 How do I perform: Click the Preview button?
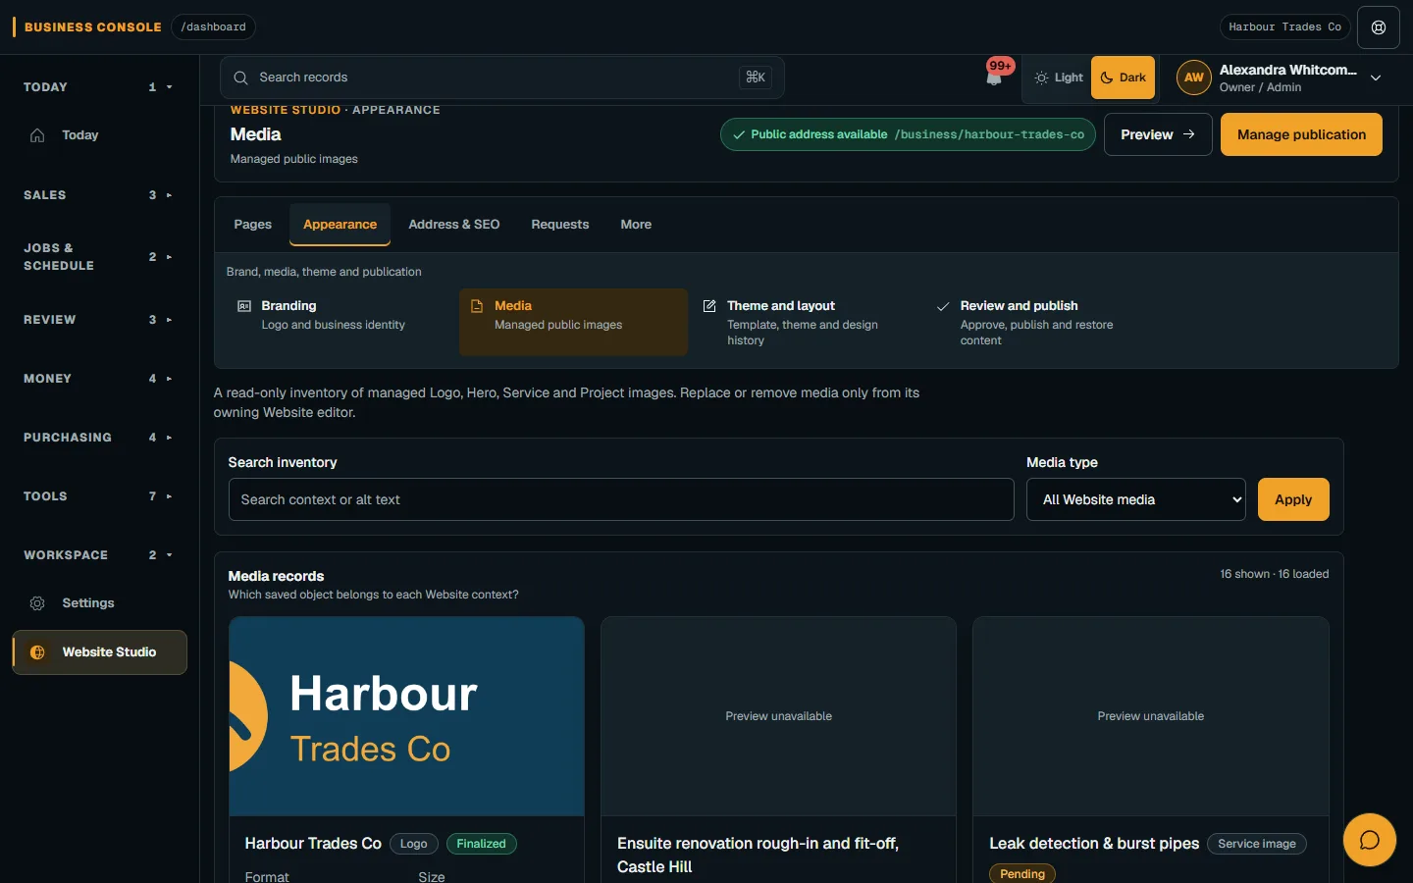(x=1158, y=134)
